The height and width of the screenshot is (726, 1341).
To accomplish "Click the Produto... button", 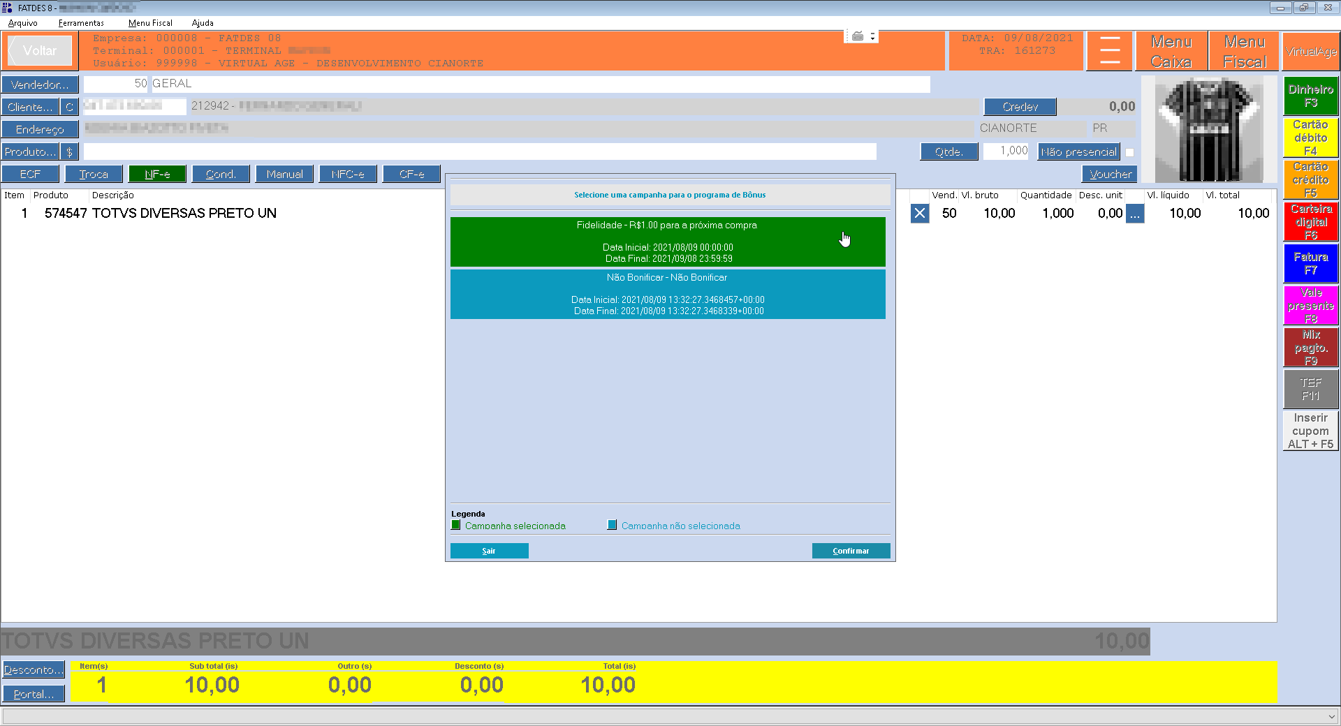I will click(x=30, y=151).
